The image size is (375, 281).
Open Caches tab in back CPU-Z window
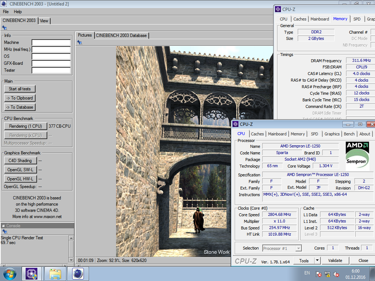[x=300, y=19]
